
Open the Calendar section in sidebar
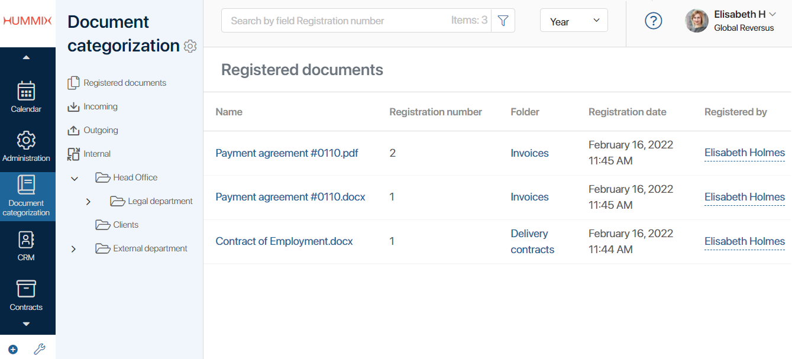point(26,98)
